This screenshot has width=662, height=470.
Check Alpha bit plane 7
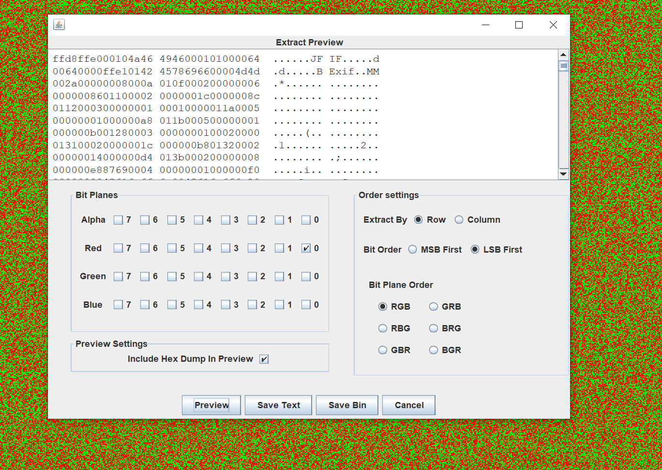point(118,220)
